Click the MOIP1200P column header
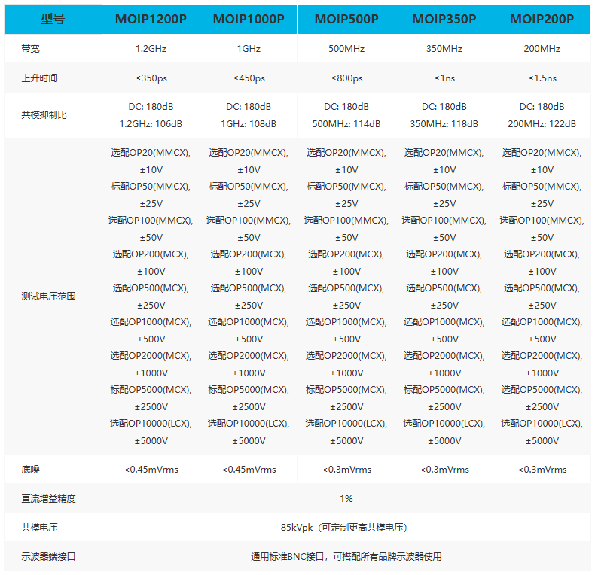 151,19
